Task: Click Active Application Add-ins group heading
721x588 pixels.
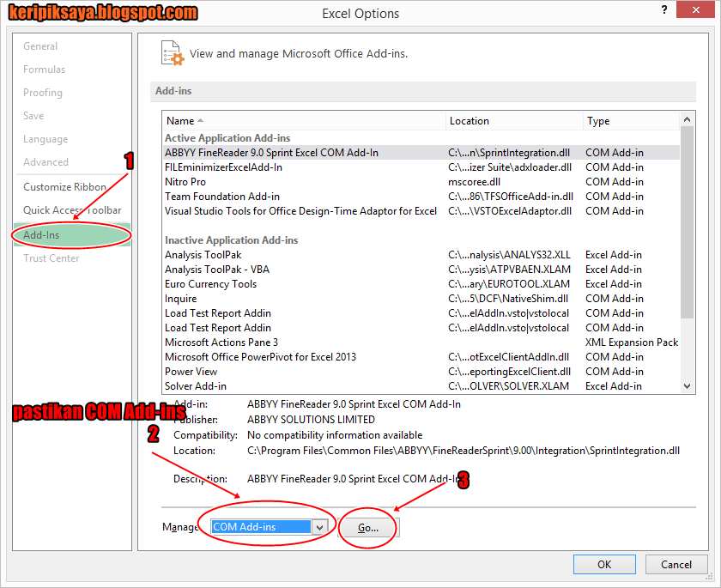Action: click(227, 138)
